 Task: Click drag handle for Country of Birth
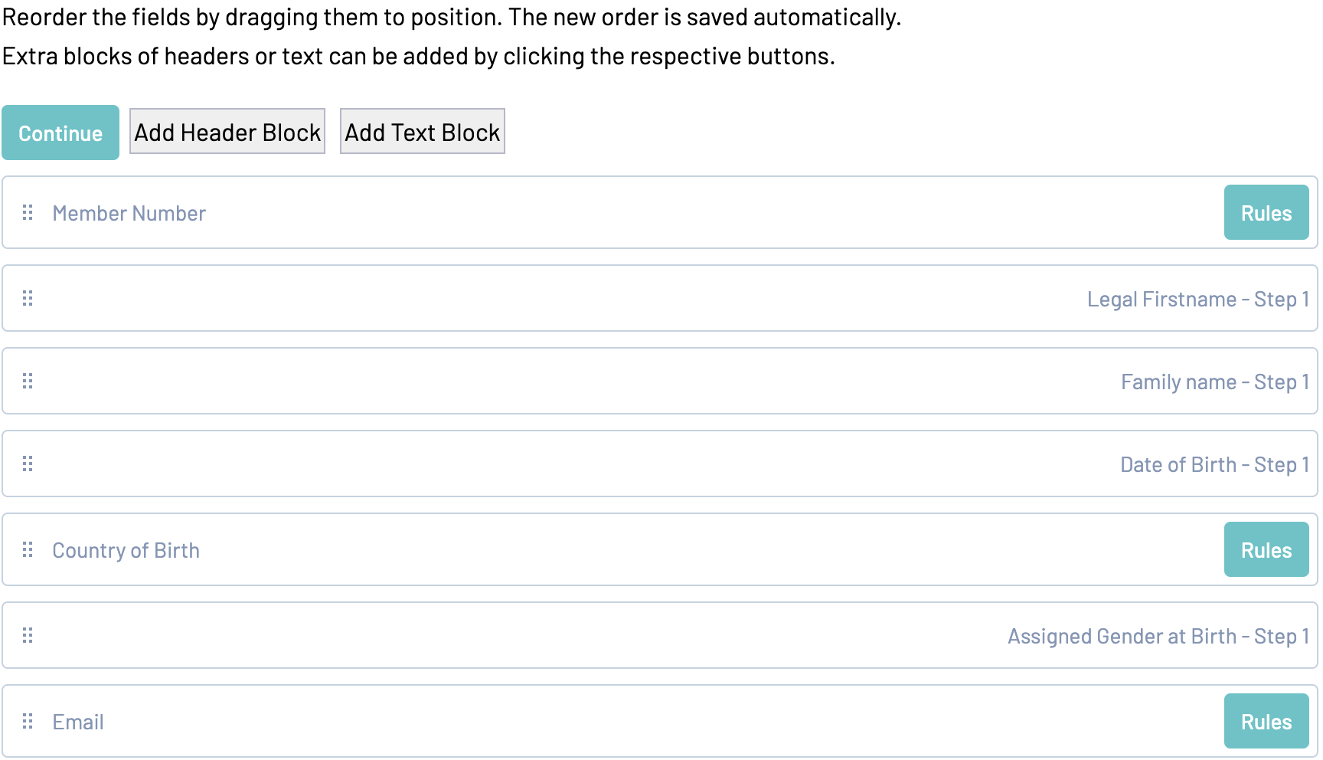coord(28,549)
